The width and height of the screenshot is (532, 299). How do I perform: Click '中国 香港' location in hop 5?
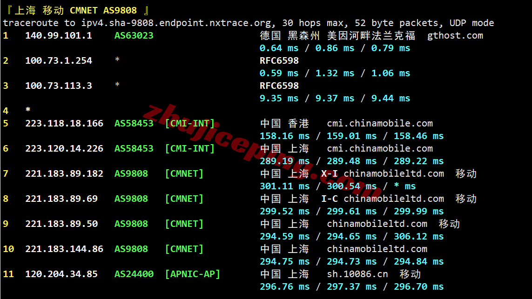coord(285,123)
